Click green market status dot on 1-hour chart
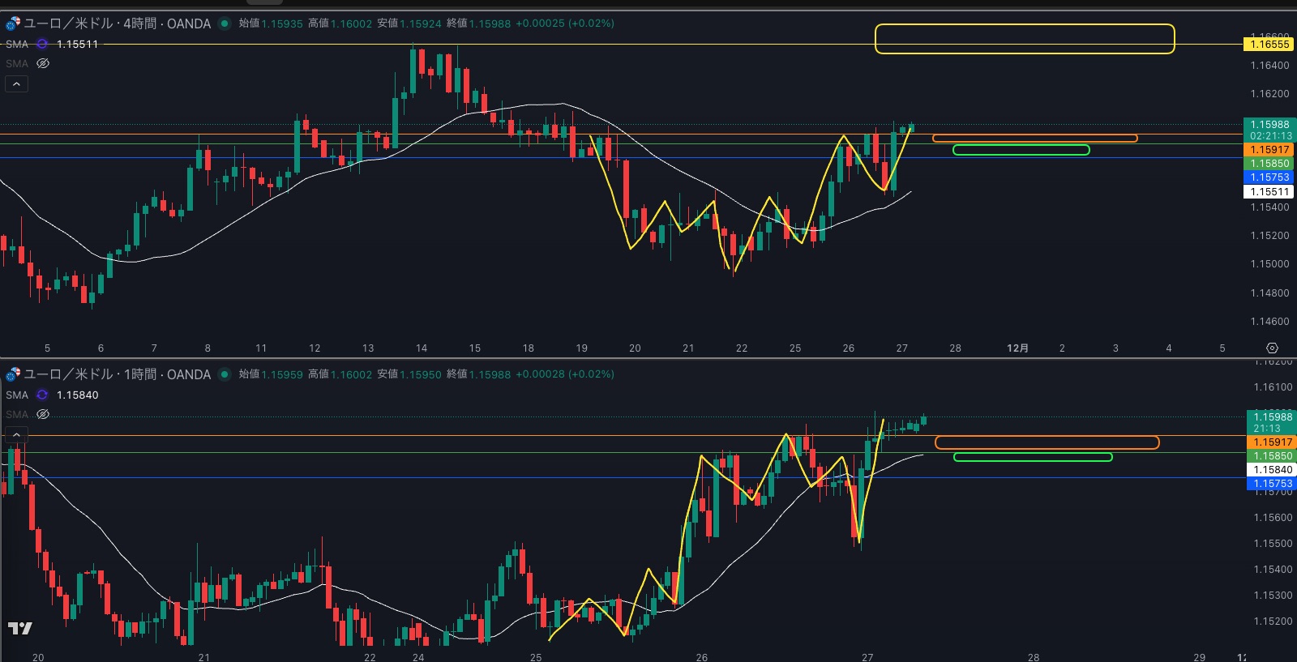This screenshot has width=1297, height=662. pos(225,374)
